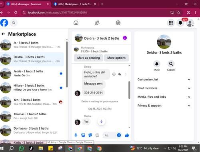Click the address bar URL
200x152 pixels.
point(58,12)
